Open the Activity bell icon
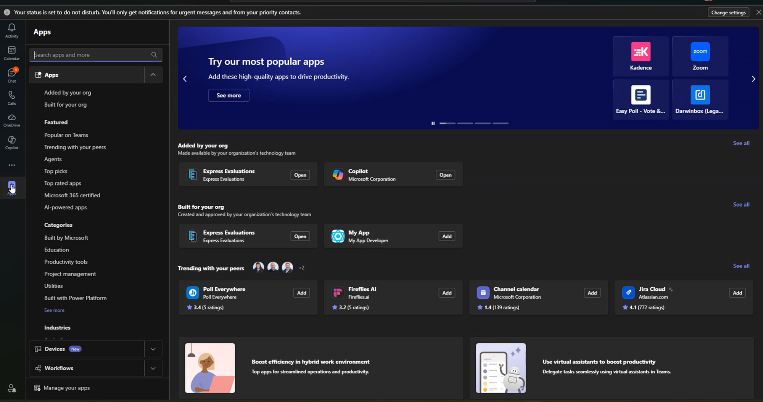This screenshot has width=763, height=402. point(12,30)
